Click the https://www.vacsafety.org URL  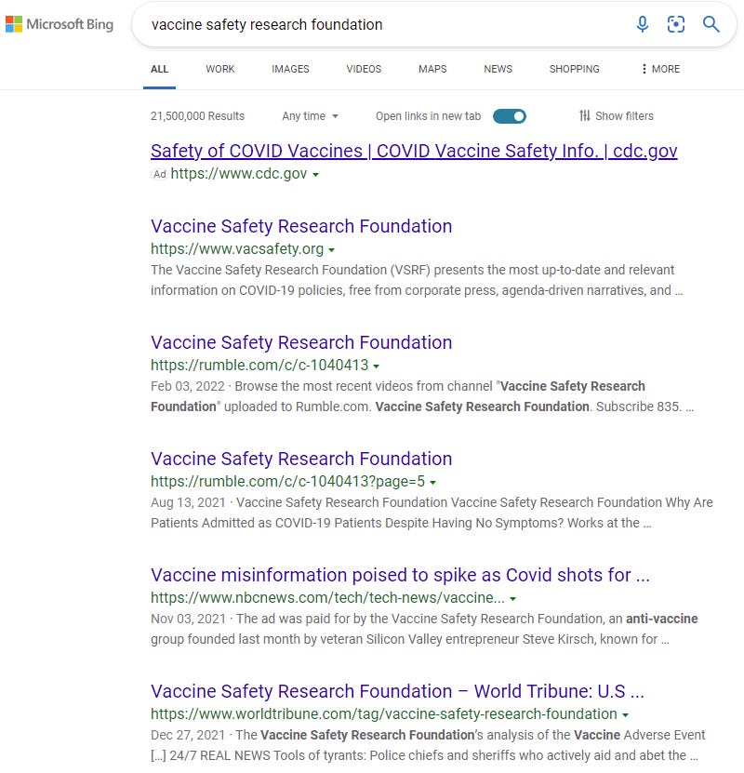tap(237, 249)
